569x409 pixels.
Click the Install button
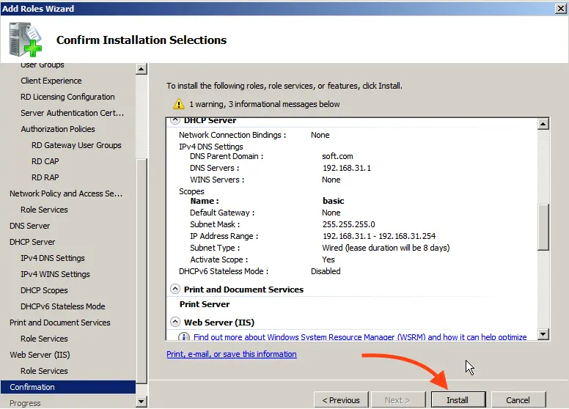(458, 400)
